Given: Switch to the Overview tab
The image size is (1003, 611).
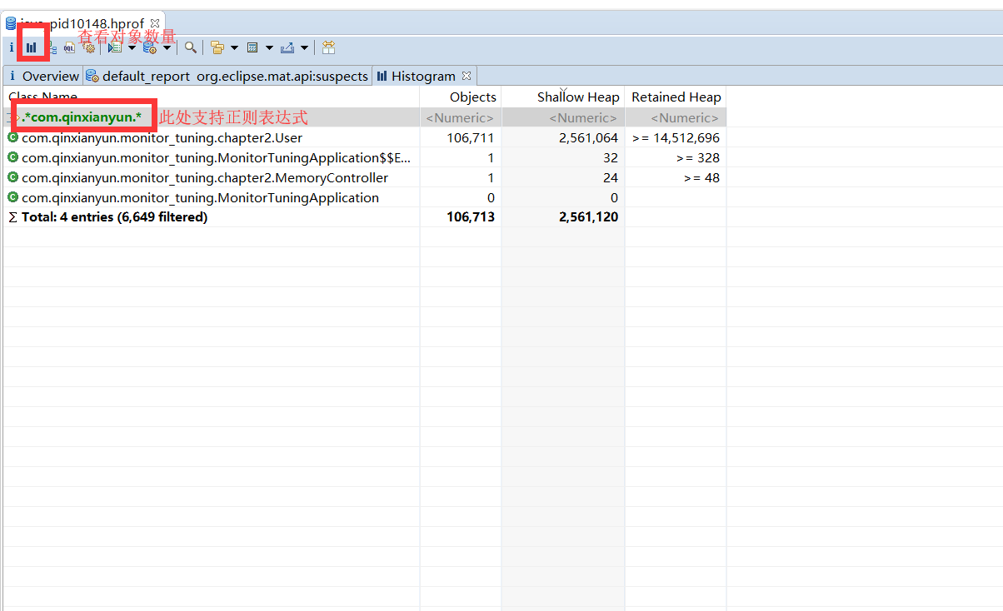Looking at the screenshot, I should [x=43, y=76].
